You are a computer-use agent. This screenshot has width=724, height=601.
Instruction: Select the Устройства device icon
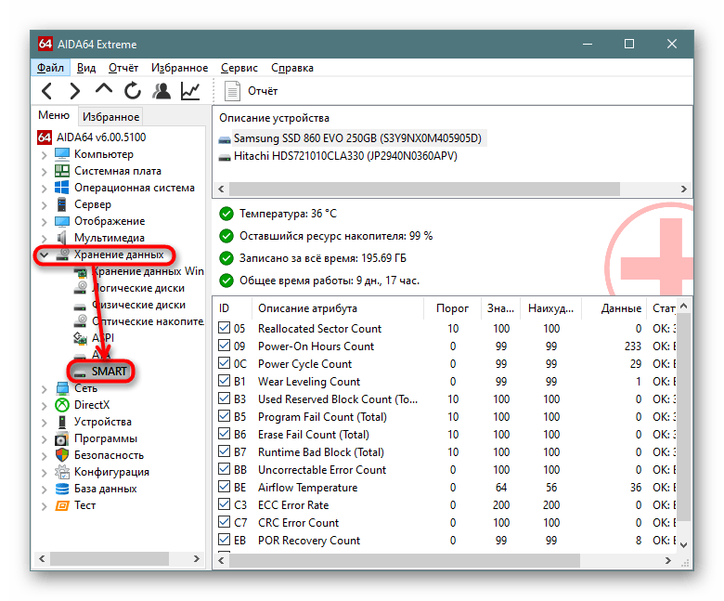[x=62, y=422]
